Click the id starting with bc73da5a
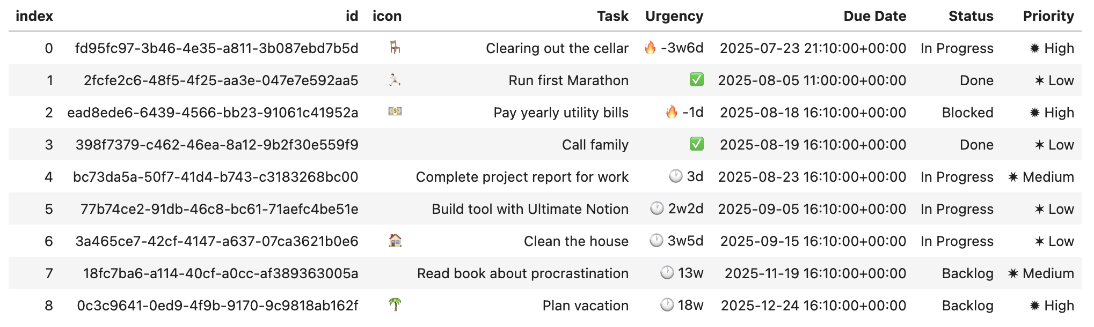Viewport: 1094px width, 327px height. [216, 177]
